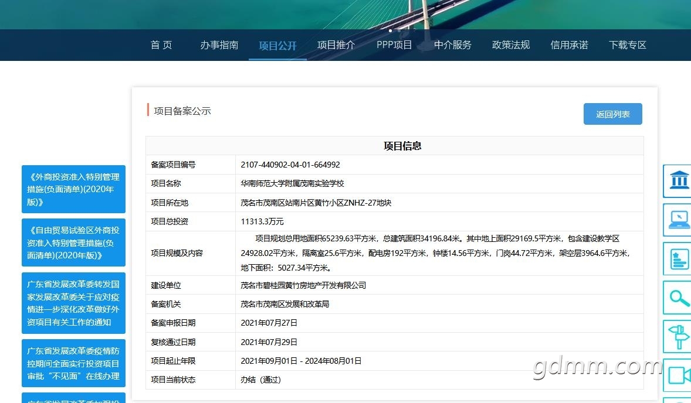691x403 pixels.
Task: Open the 办事指南 navigation tab
Action: (x=219, y=45)
